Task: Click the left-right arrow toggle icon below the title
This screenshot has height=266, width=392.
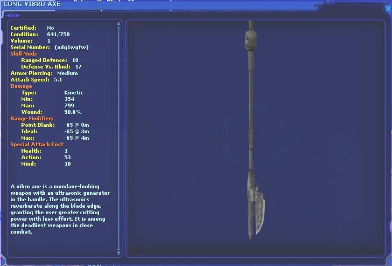Action: (13, 16)
